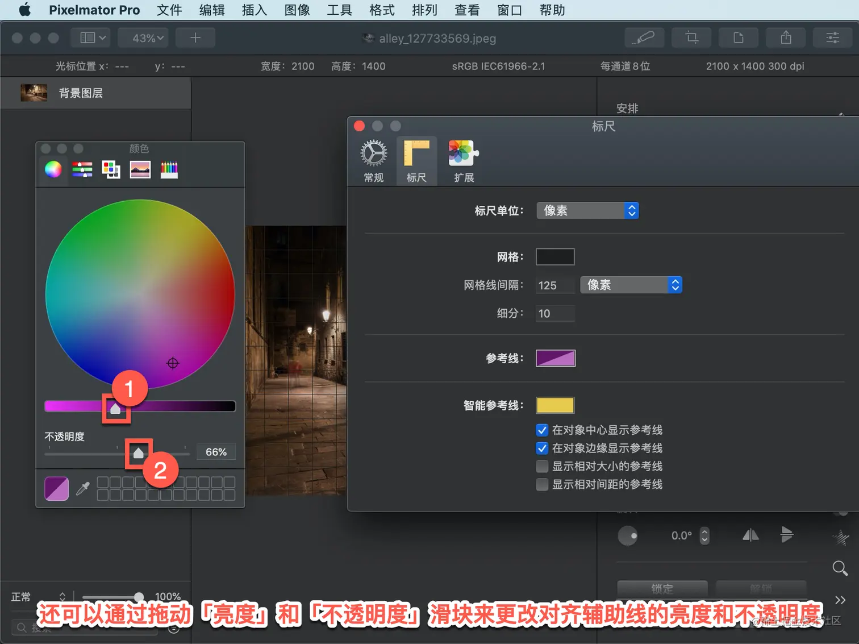Switch to the image palettes picker tab

coord(140,169)
